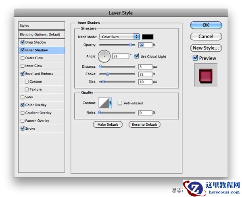
Task: Uncheck the Inner Shadow checkbox
Action: 23,50
